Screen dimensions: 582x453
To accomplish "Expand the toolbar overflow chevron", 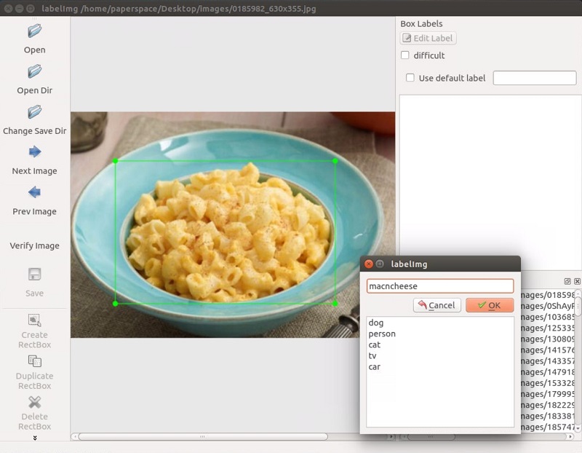I will click(x=34, y=438).
